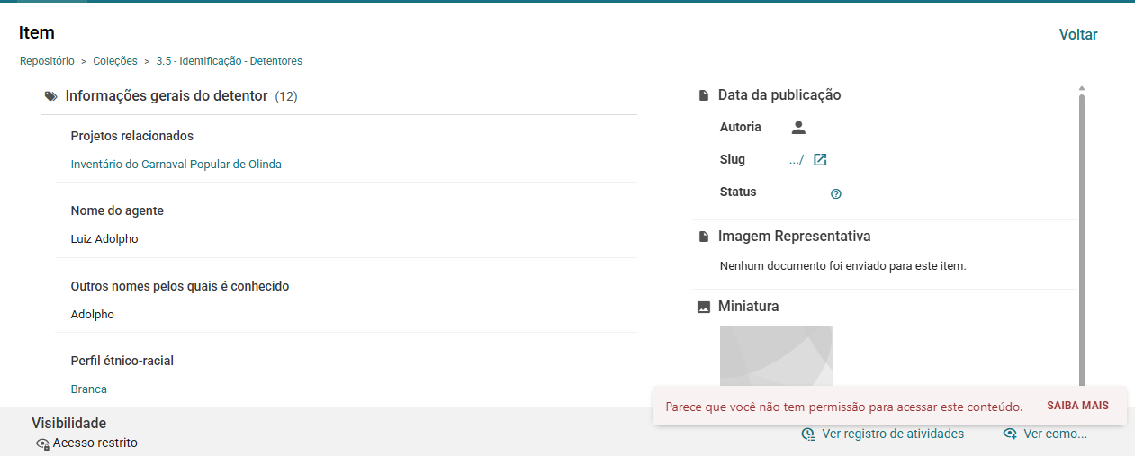The height and width of the screenshot is (456, 1135).
Task: Click the author person icon
Action: (798, 128)
